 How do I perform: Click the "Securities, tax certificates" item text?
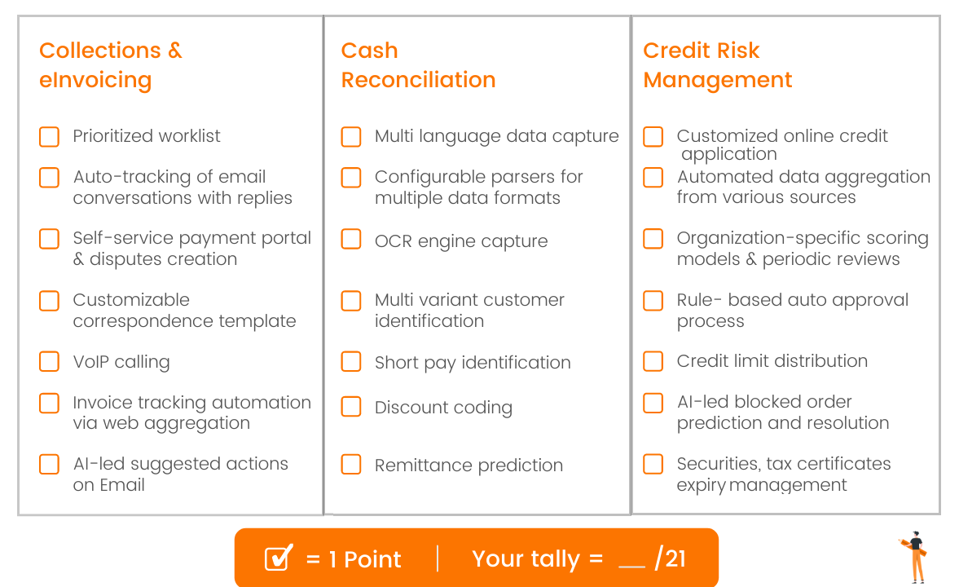point(784,464)
